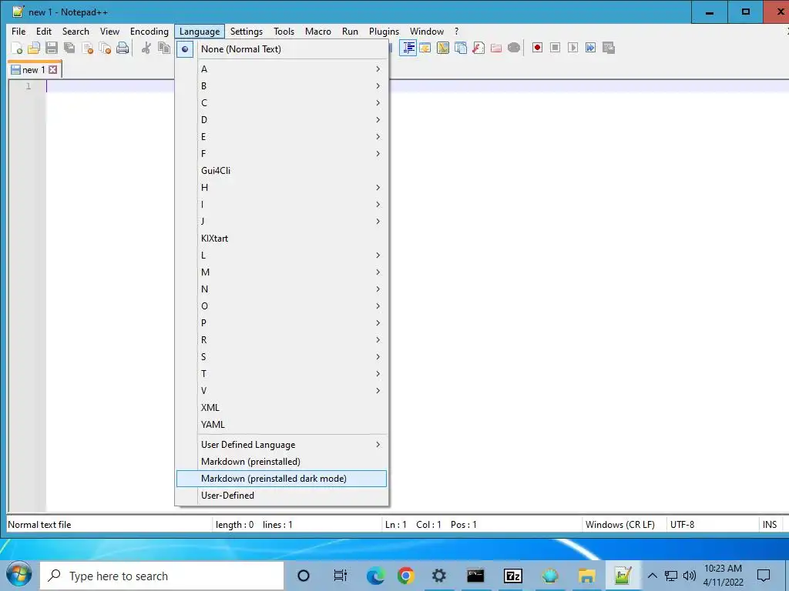Image resolution: width=789 pixels, height=591 pixels.
Task: Show the Document Map panel icon
Action: (x=443, y=48)
